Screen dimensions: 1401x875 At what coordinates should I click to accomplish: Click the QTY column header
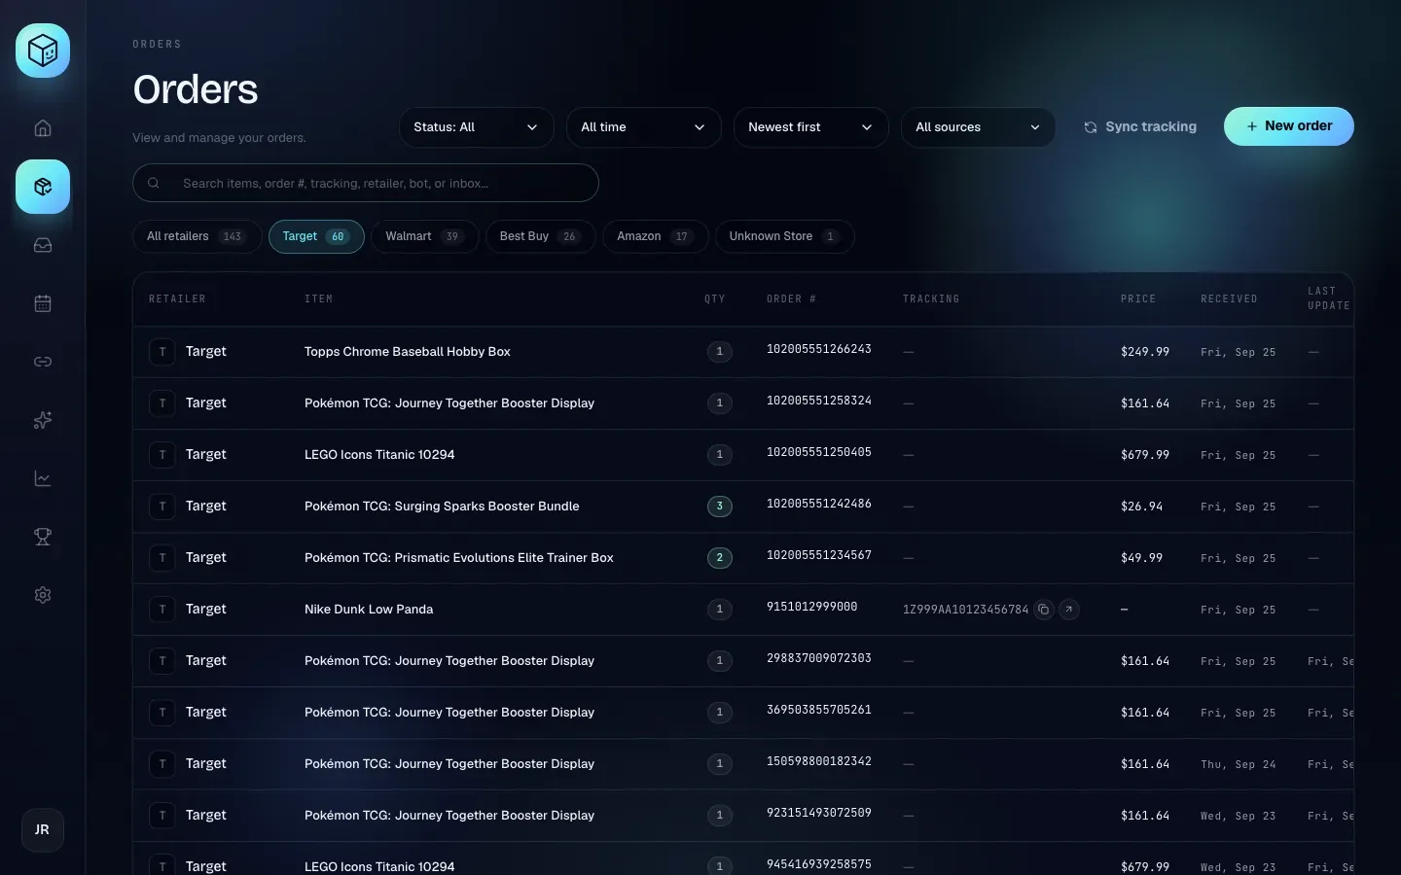(x=715, y=299)
